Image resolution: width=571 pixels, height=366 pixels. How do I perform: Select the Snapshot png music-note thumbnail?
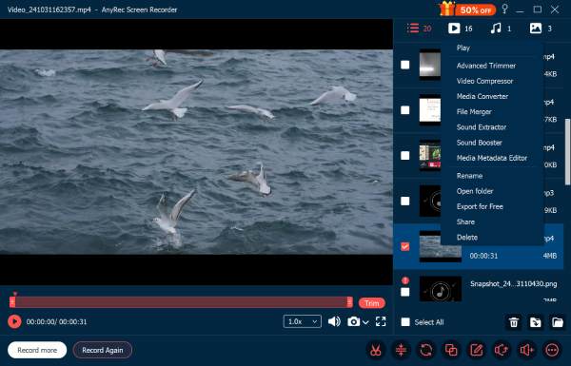pyautogui.click(x=441, y=289)
